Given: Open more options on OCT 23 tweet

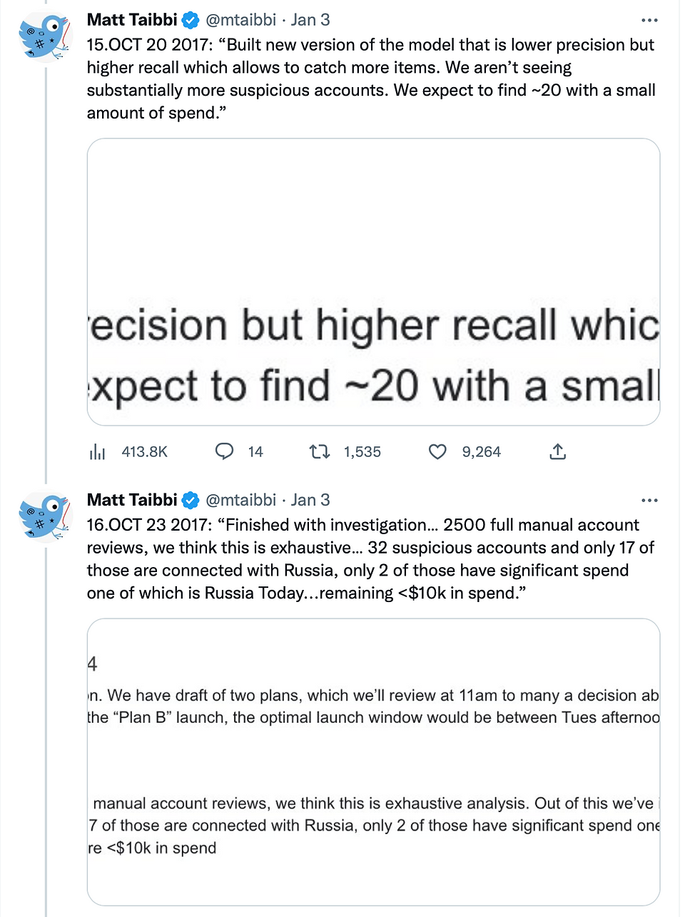Looking at the screenshot, I should coord(649,501).
